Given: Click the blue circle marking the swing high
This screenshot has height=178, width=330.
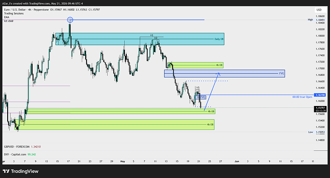Looking at the screenshot, I should tap(70, 20).
